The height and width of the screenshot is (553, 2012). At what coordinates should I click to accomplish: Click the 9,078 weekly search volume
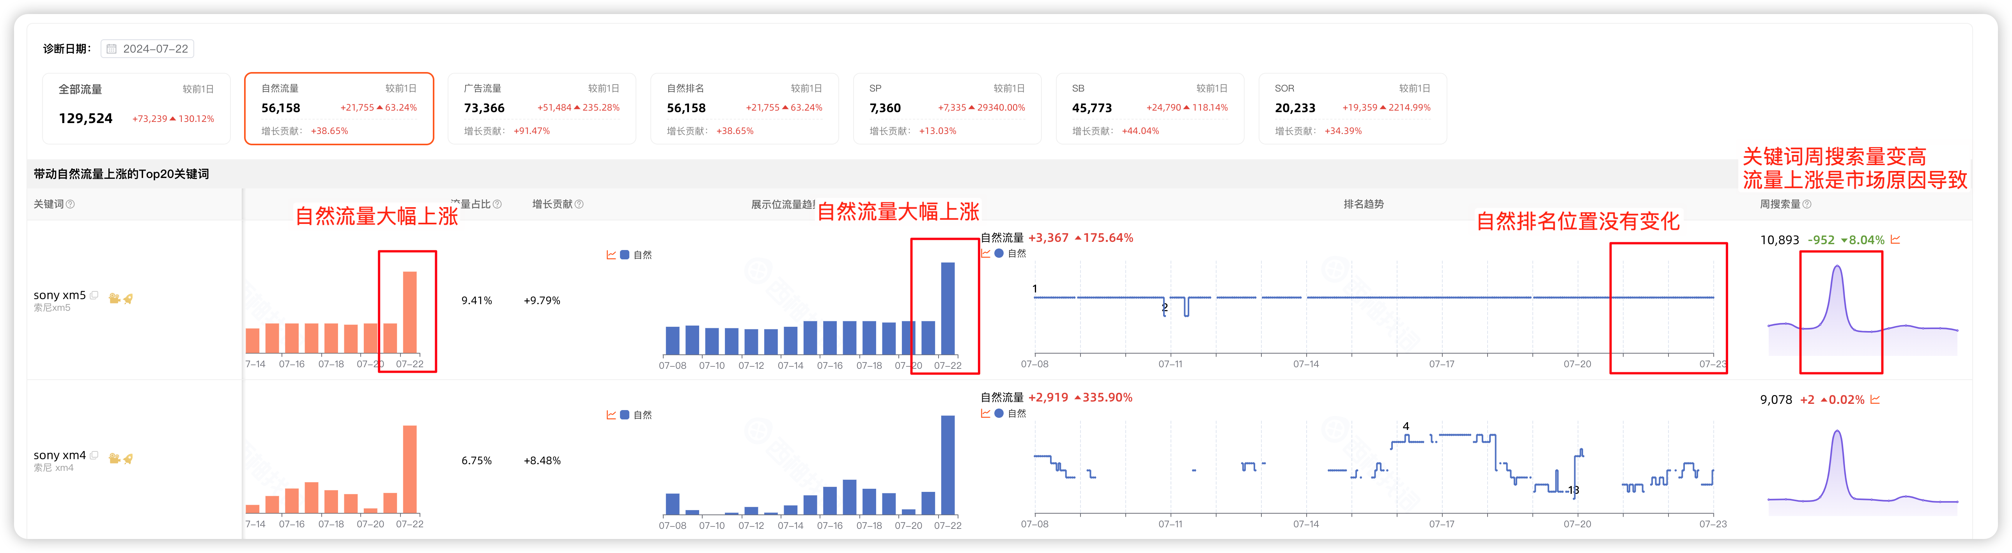click(x=1776, y=400)
